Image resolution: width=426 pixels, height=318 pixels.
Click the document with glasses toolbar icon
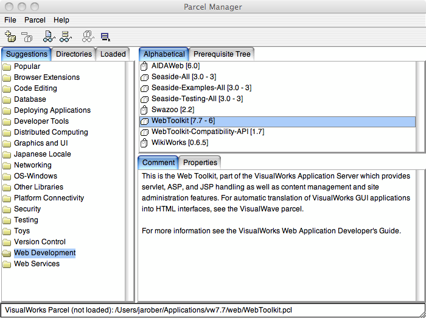pyautogui.click(x=49, y=37)
